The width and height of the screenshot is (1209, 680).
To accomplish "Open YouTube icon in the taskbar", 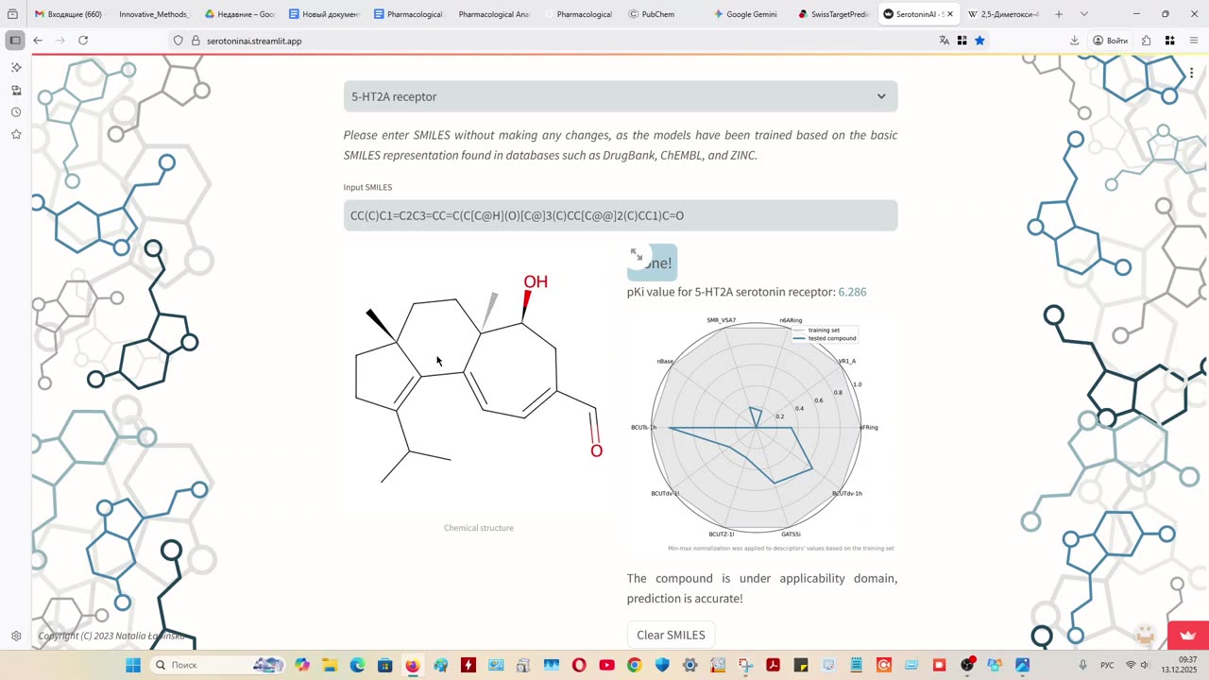I will [606, 665].
